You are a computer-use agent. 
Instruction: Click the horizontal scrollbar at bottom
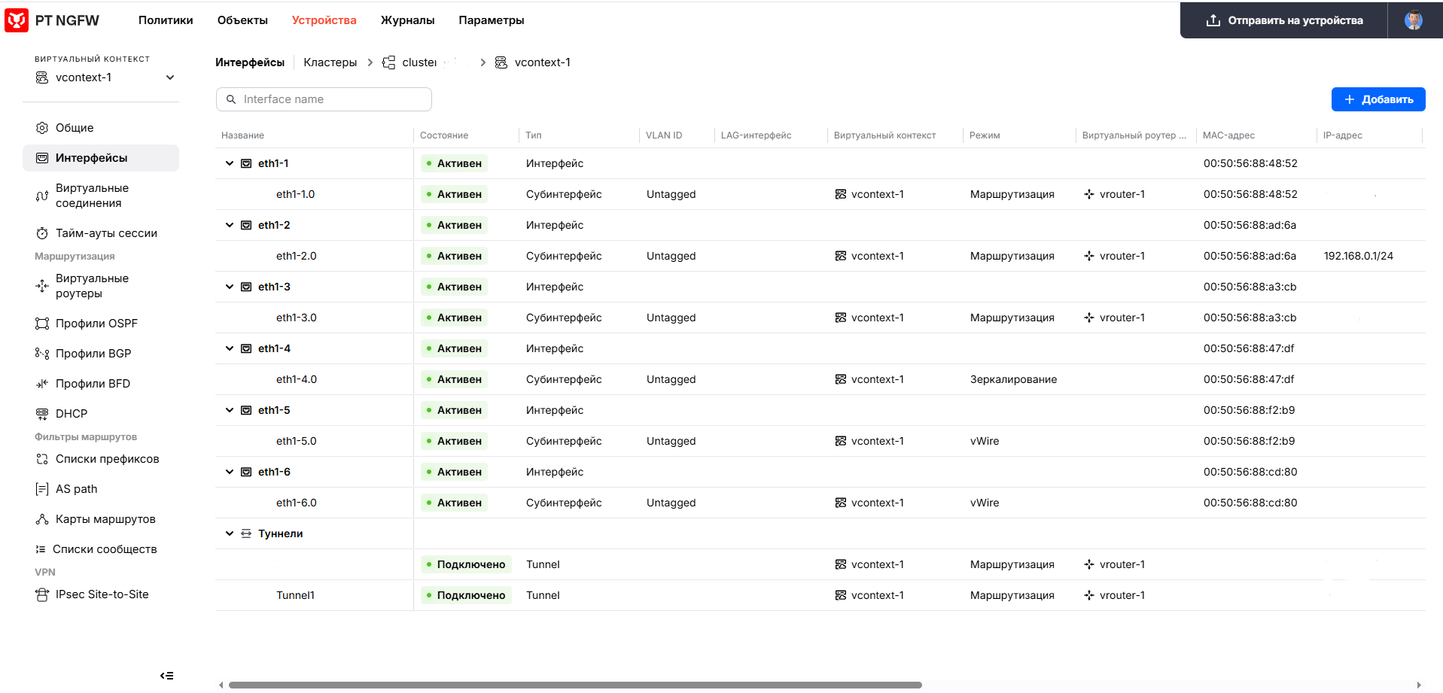[575, 685]
